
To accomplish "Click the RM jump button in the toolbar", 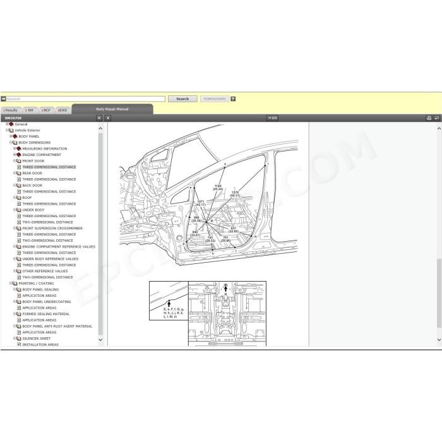I will pyautogui.click(x=272, y=118).
